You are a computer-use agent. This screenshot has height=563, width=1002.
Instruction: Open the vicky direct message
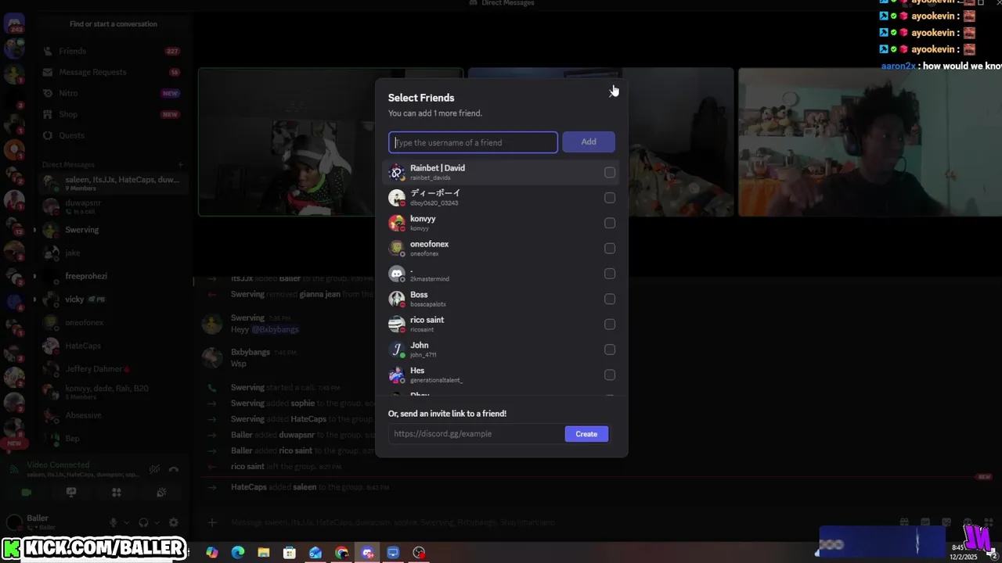click(x=113, y=299)
